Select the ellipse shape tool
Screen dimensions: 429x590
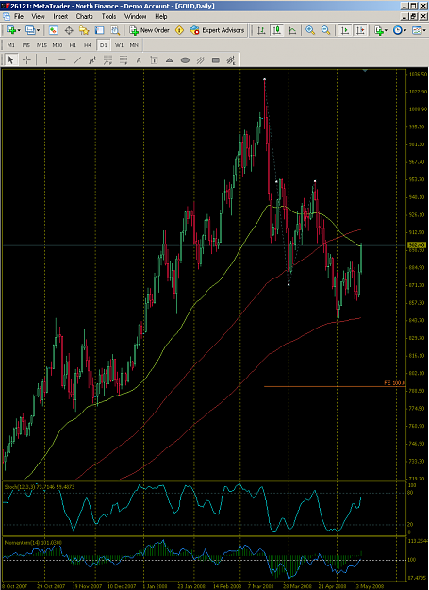(185, 60)
